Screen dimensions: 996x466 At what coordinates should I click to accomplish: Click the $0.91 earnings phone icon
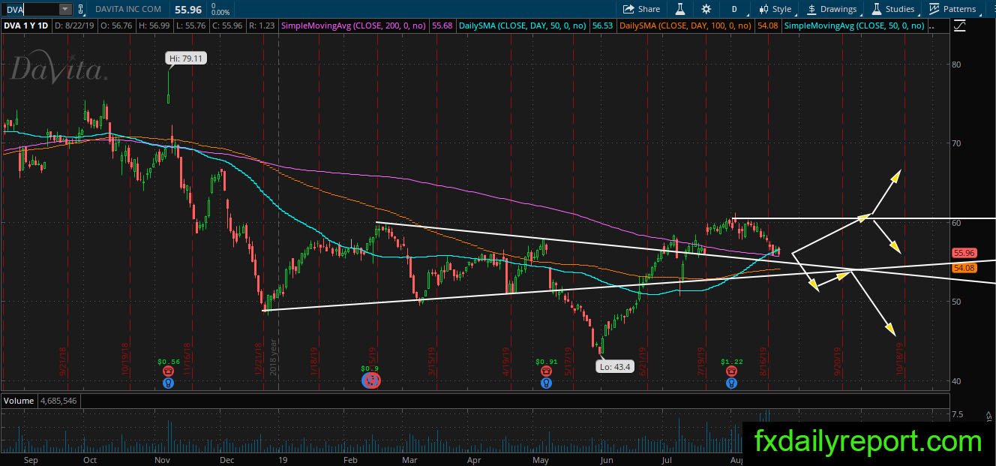[545, 371]
